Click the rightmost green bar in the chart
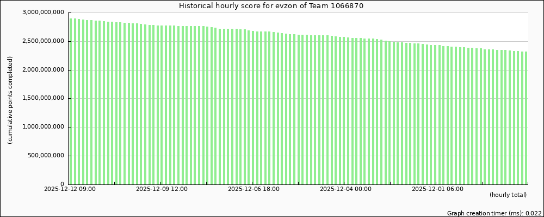The width and height of the screenshot is (544, 217). [526, 119]
